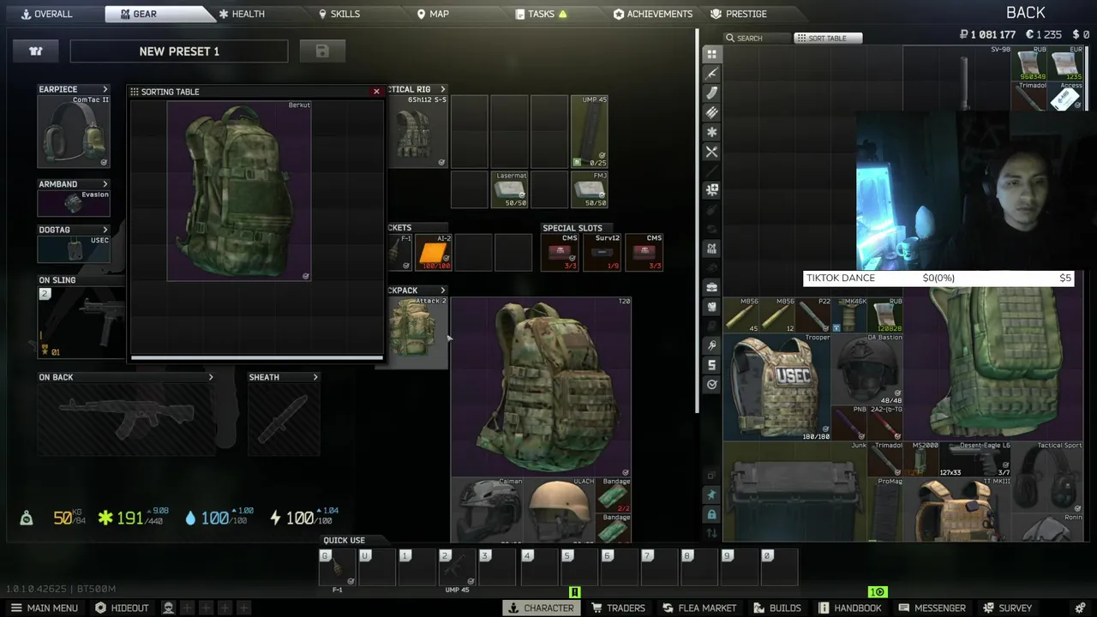This screenshot has height=617, width=1097.
Task: Select the Surv12 kit in special slots
Action: point(602,253)
